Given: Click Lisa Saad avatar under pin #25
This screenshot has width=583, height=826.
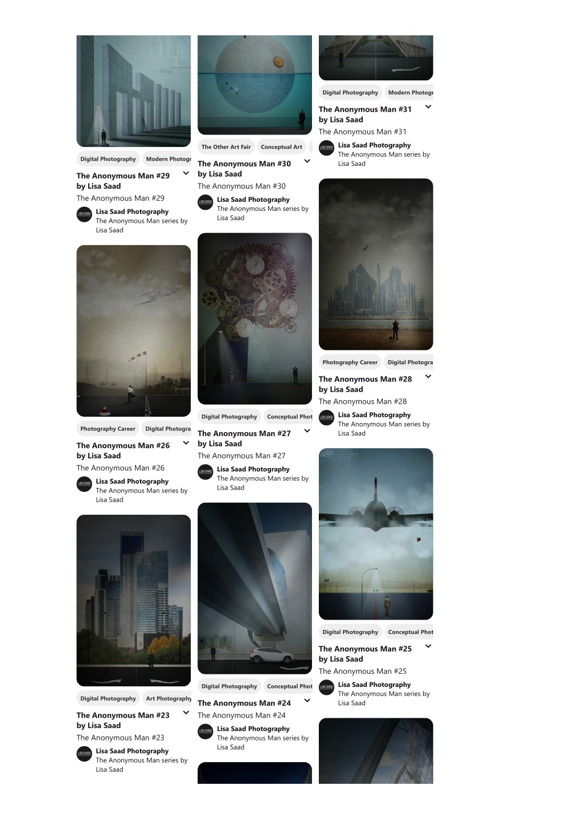Looking at the screenshot, I should 327,687.
